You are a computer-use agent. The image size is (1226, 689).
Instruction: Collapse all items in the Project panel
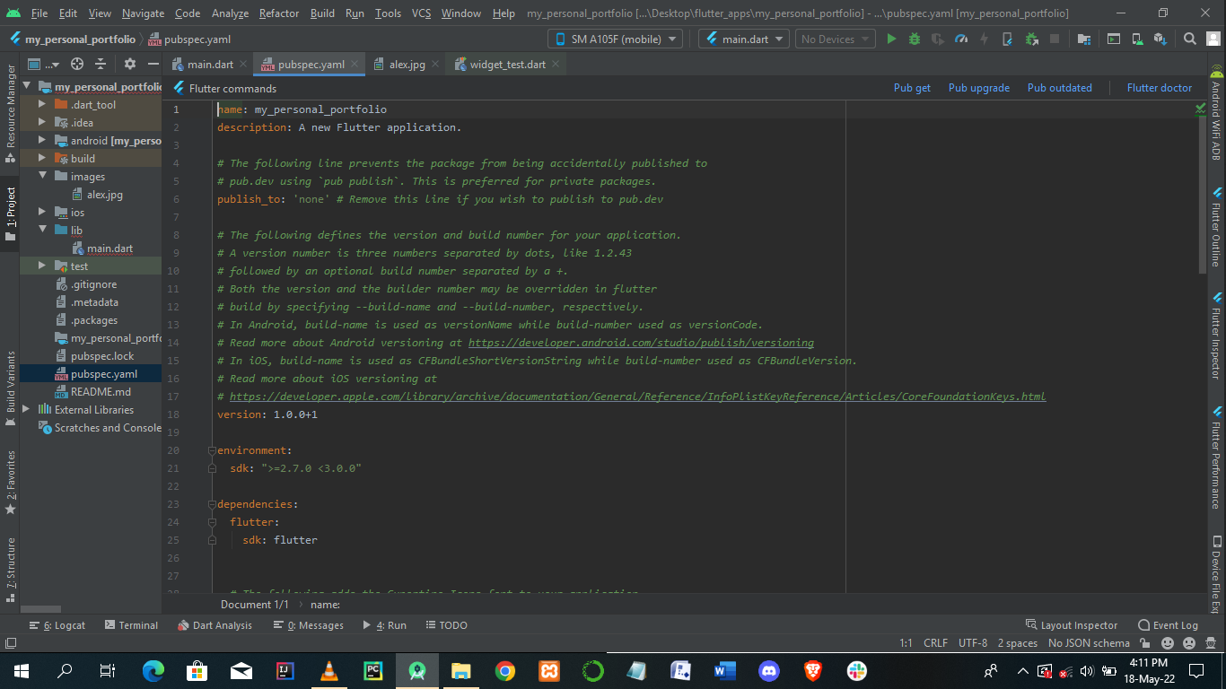click(x=101, y=64)
